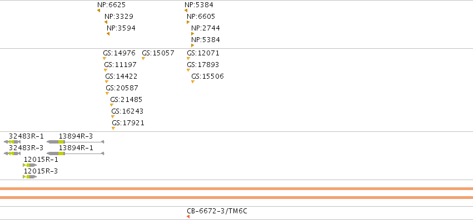Image resolution: width=473 pixels, height=220 pixels.
Task: Click the triangle marker under NP:6625
Action: [x=98, y=11]
